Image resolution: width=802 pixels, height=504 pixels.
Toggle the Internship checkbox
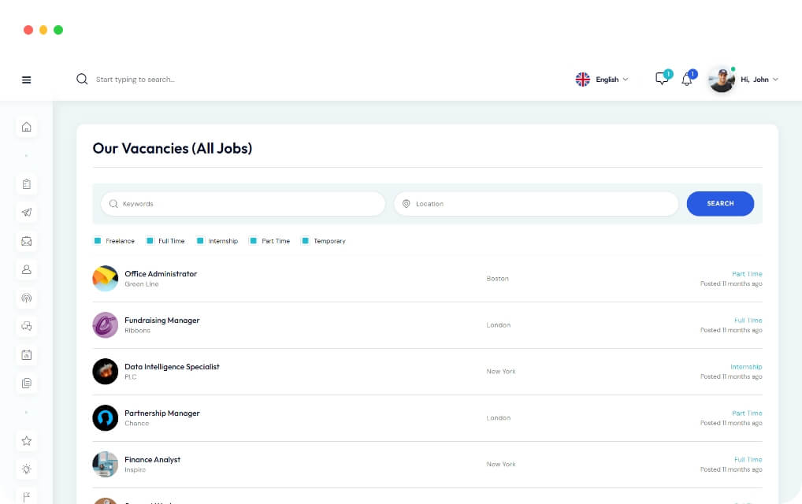point(200,241)
